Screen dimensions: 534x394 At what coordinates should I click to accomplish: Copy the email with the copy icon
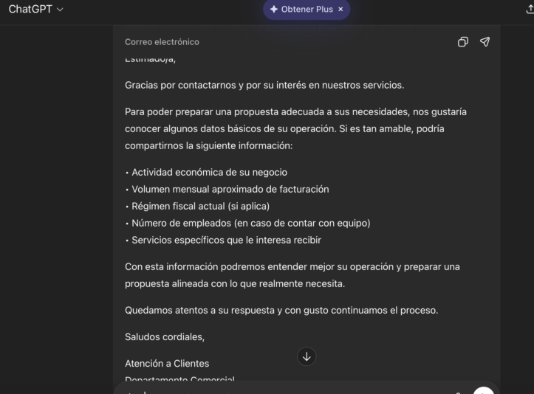click(463, 42)
